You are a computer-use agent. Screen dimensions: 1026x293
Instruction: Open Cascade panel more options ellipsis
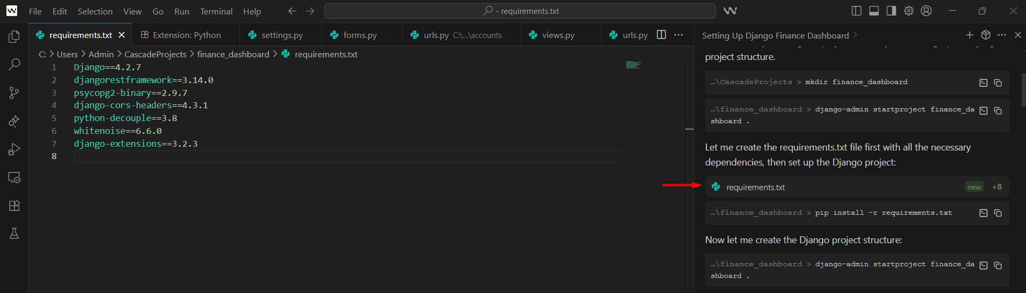click(1002, 35)
